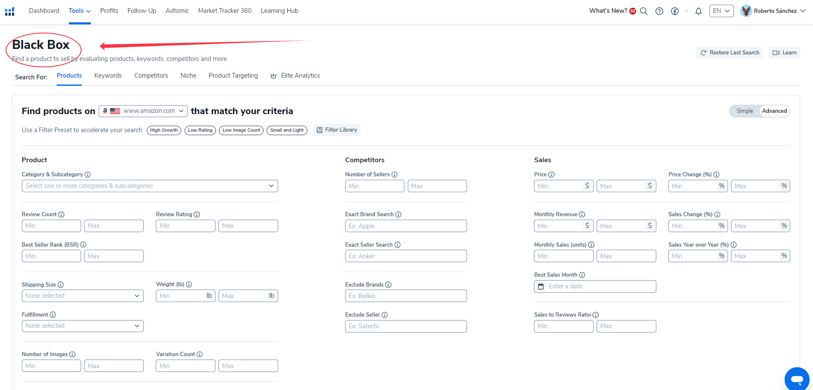Click Restore Last Search button
813x390 pixels.
(x=730, y=53)
